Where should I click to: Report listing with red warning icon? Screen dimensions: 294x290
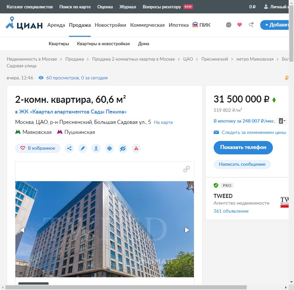(136, 148)
